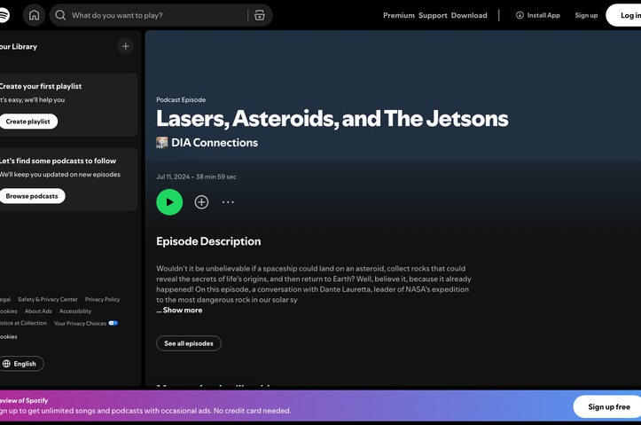Open DIA Connections podcast cover thumbnail
Image resolution: width=641 pixels, height=425 pixels.
point(162,142)
